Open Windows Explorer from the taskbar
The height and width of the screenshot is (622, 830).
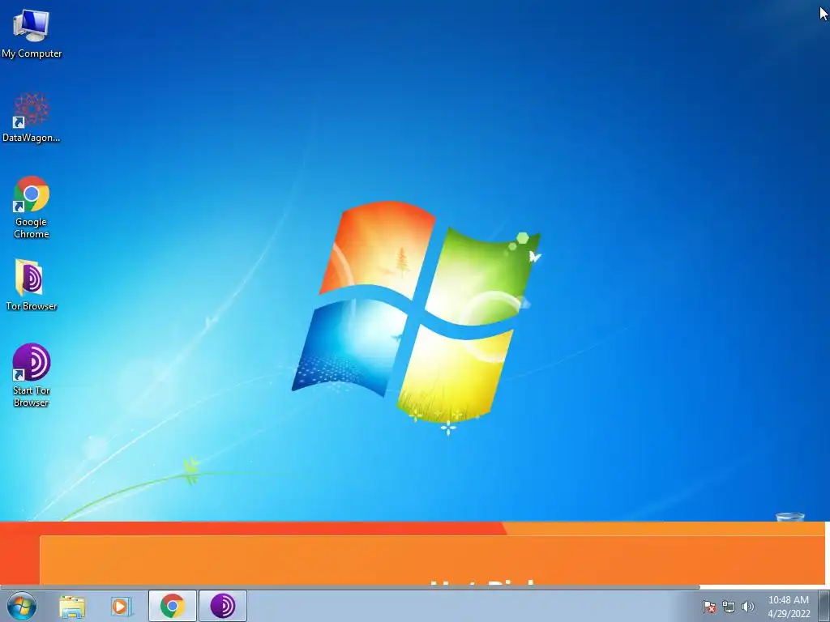click(x=72, y=606)
